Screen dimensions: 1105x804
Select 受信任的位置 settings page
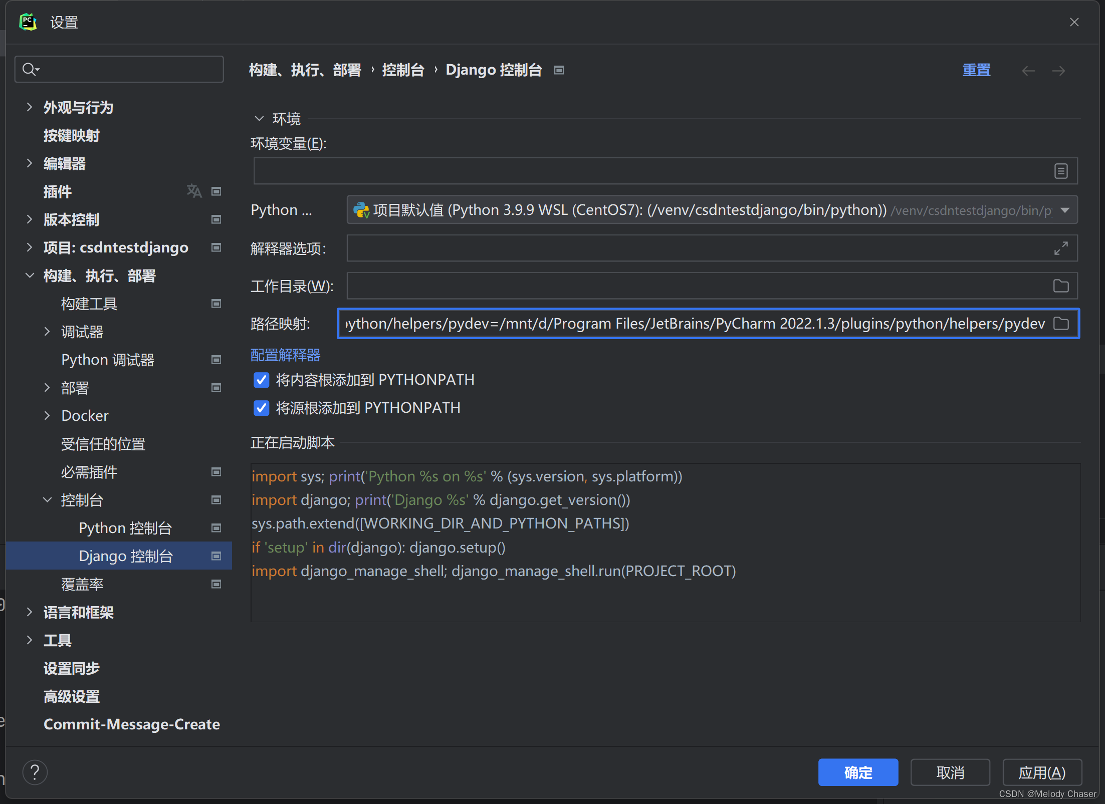click(x=103, y=444)
